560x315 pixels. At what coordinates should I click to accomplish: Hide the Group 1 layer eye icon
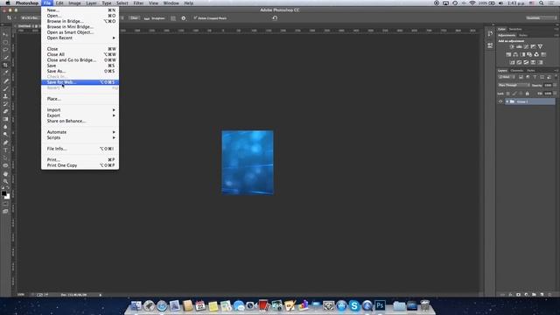(500, 101)
